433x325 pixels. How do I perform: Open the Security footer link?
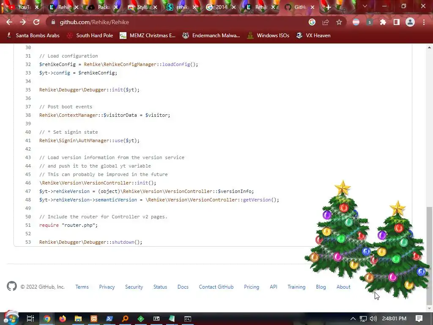(x=134, y=287)
